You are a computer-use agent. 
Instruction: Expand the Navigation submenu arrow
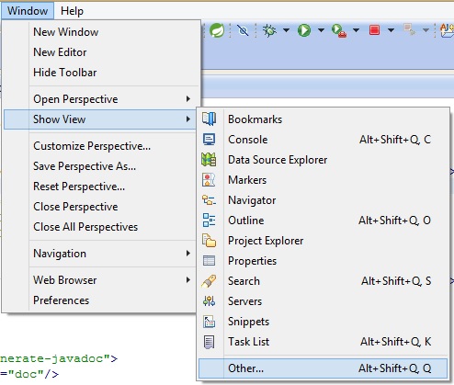point(188,254)
